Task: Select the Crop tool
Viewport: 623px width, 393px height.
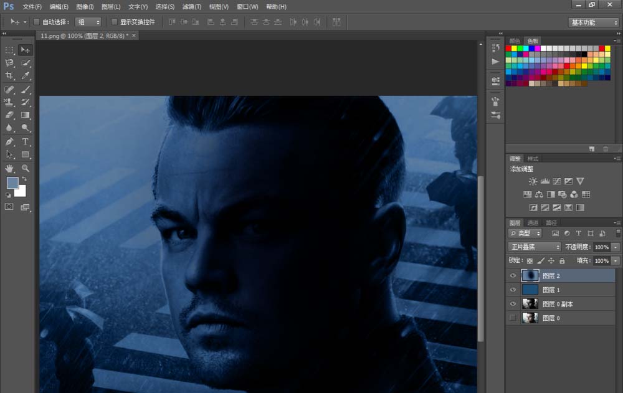Action: [9, 75]
